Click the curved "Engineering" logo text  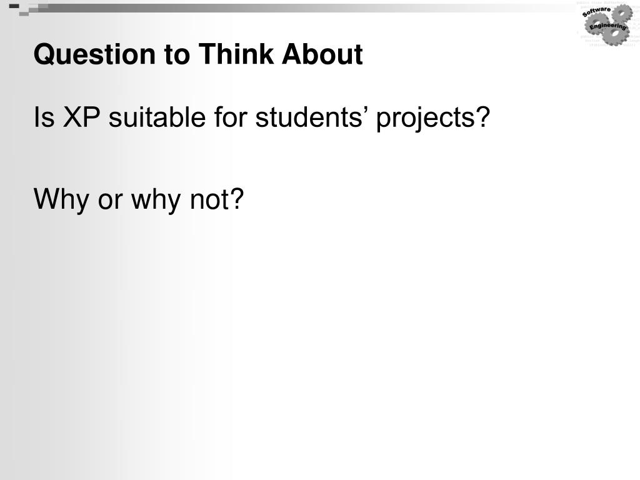pos(607,27)
